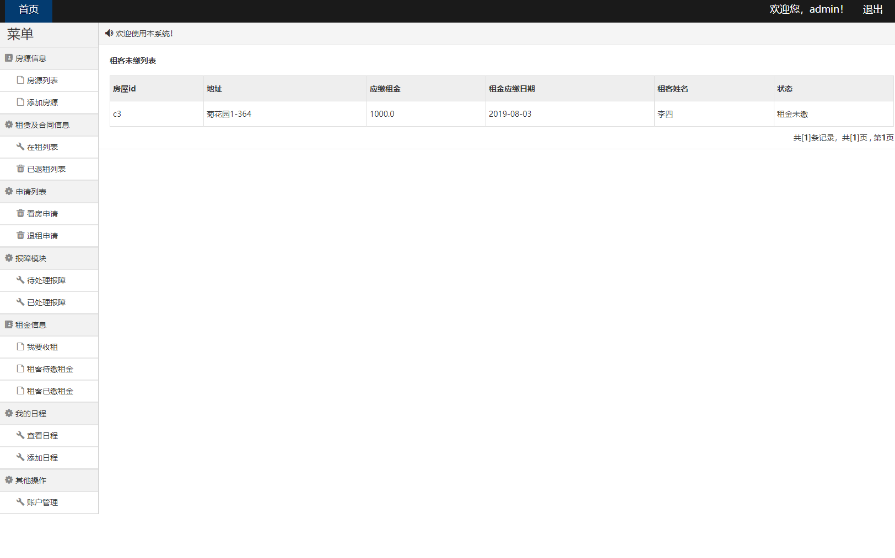This screenshot has width=895, height=558.
Task: Click the file icon next to 租客已缴租金
Action: point(20,391)
